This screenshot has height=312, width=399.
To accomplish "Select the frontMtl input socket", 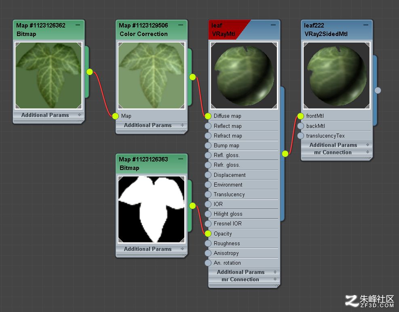I will (x=300, y=116).
